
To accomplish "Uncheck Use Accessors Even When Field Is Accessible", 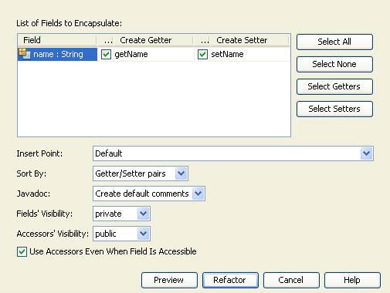I will pyautogui.click(x=22, y=251).
